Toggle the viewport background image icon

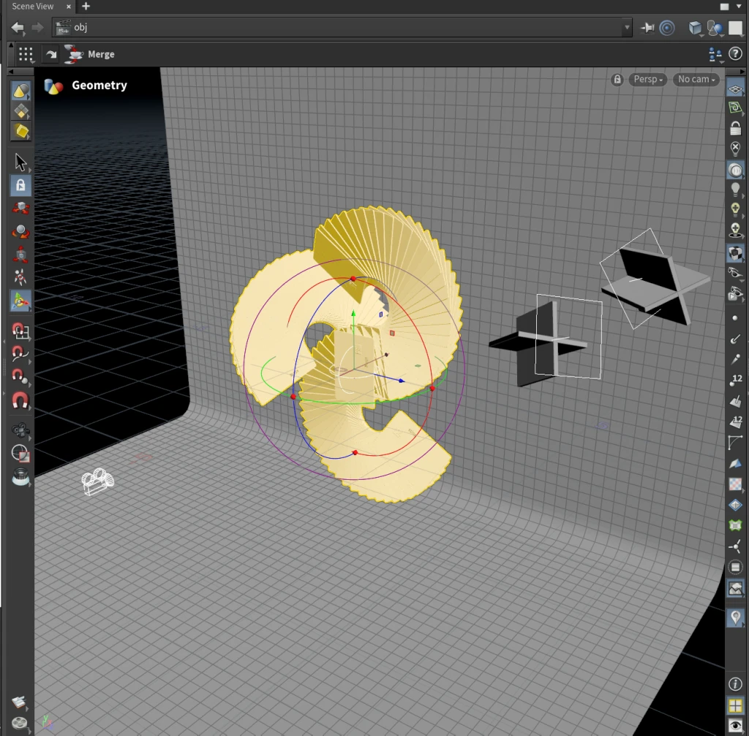click(736, 588)
